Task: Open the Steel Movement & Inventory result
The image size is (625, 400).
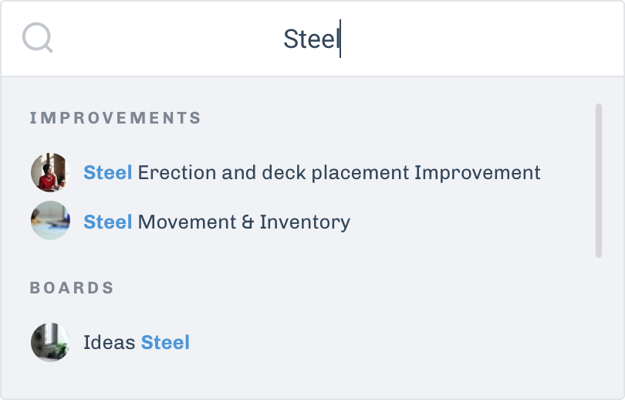Action: point(217,222)
